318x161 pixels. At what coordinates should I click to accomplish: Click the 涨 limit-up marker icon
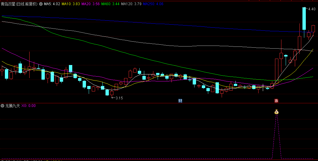[x=276, y=101]
